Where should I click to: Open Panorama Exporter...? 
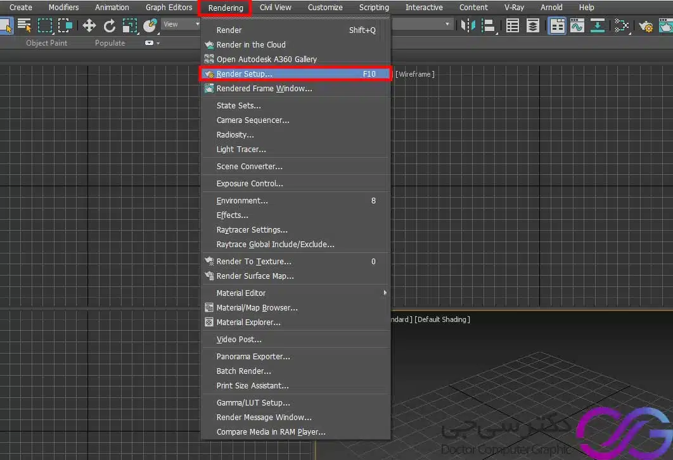pyautogui.click(x=296, y=357)
